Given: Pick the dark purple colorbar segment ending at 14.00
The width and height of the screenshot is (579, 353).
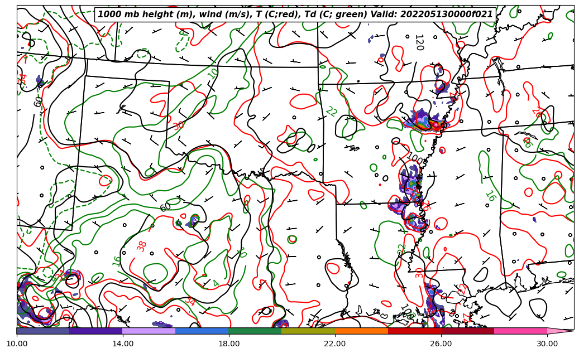Looking at the screenshot, I should point(96,331).
